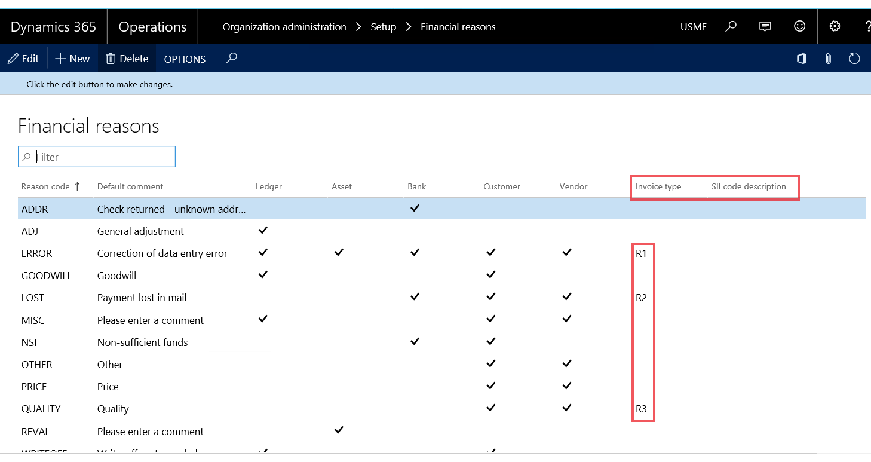Click the Delete button

[x=127, y=59]
